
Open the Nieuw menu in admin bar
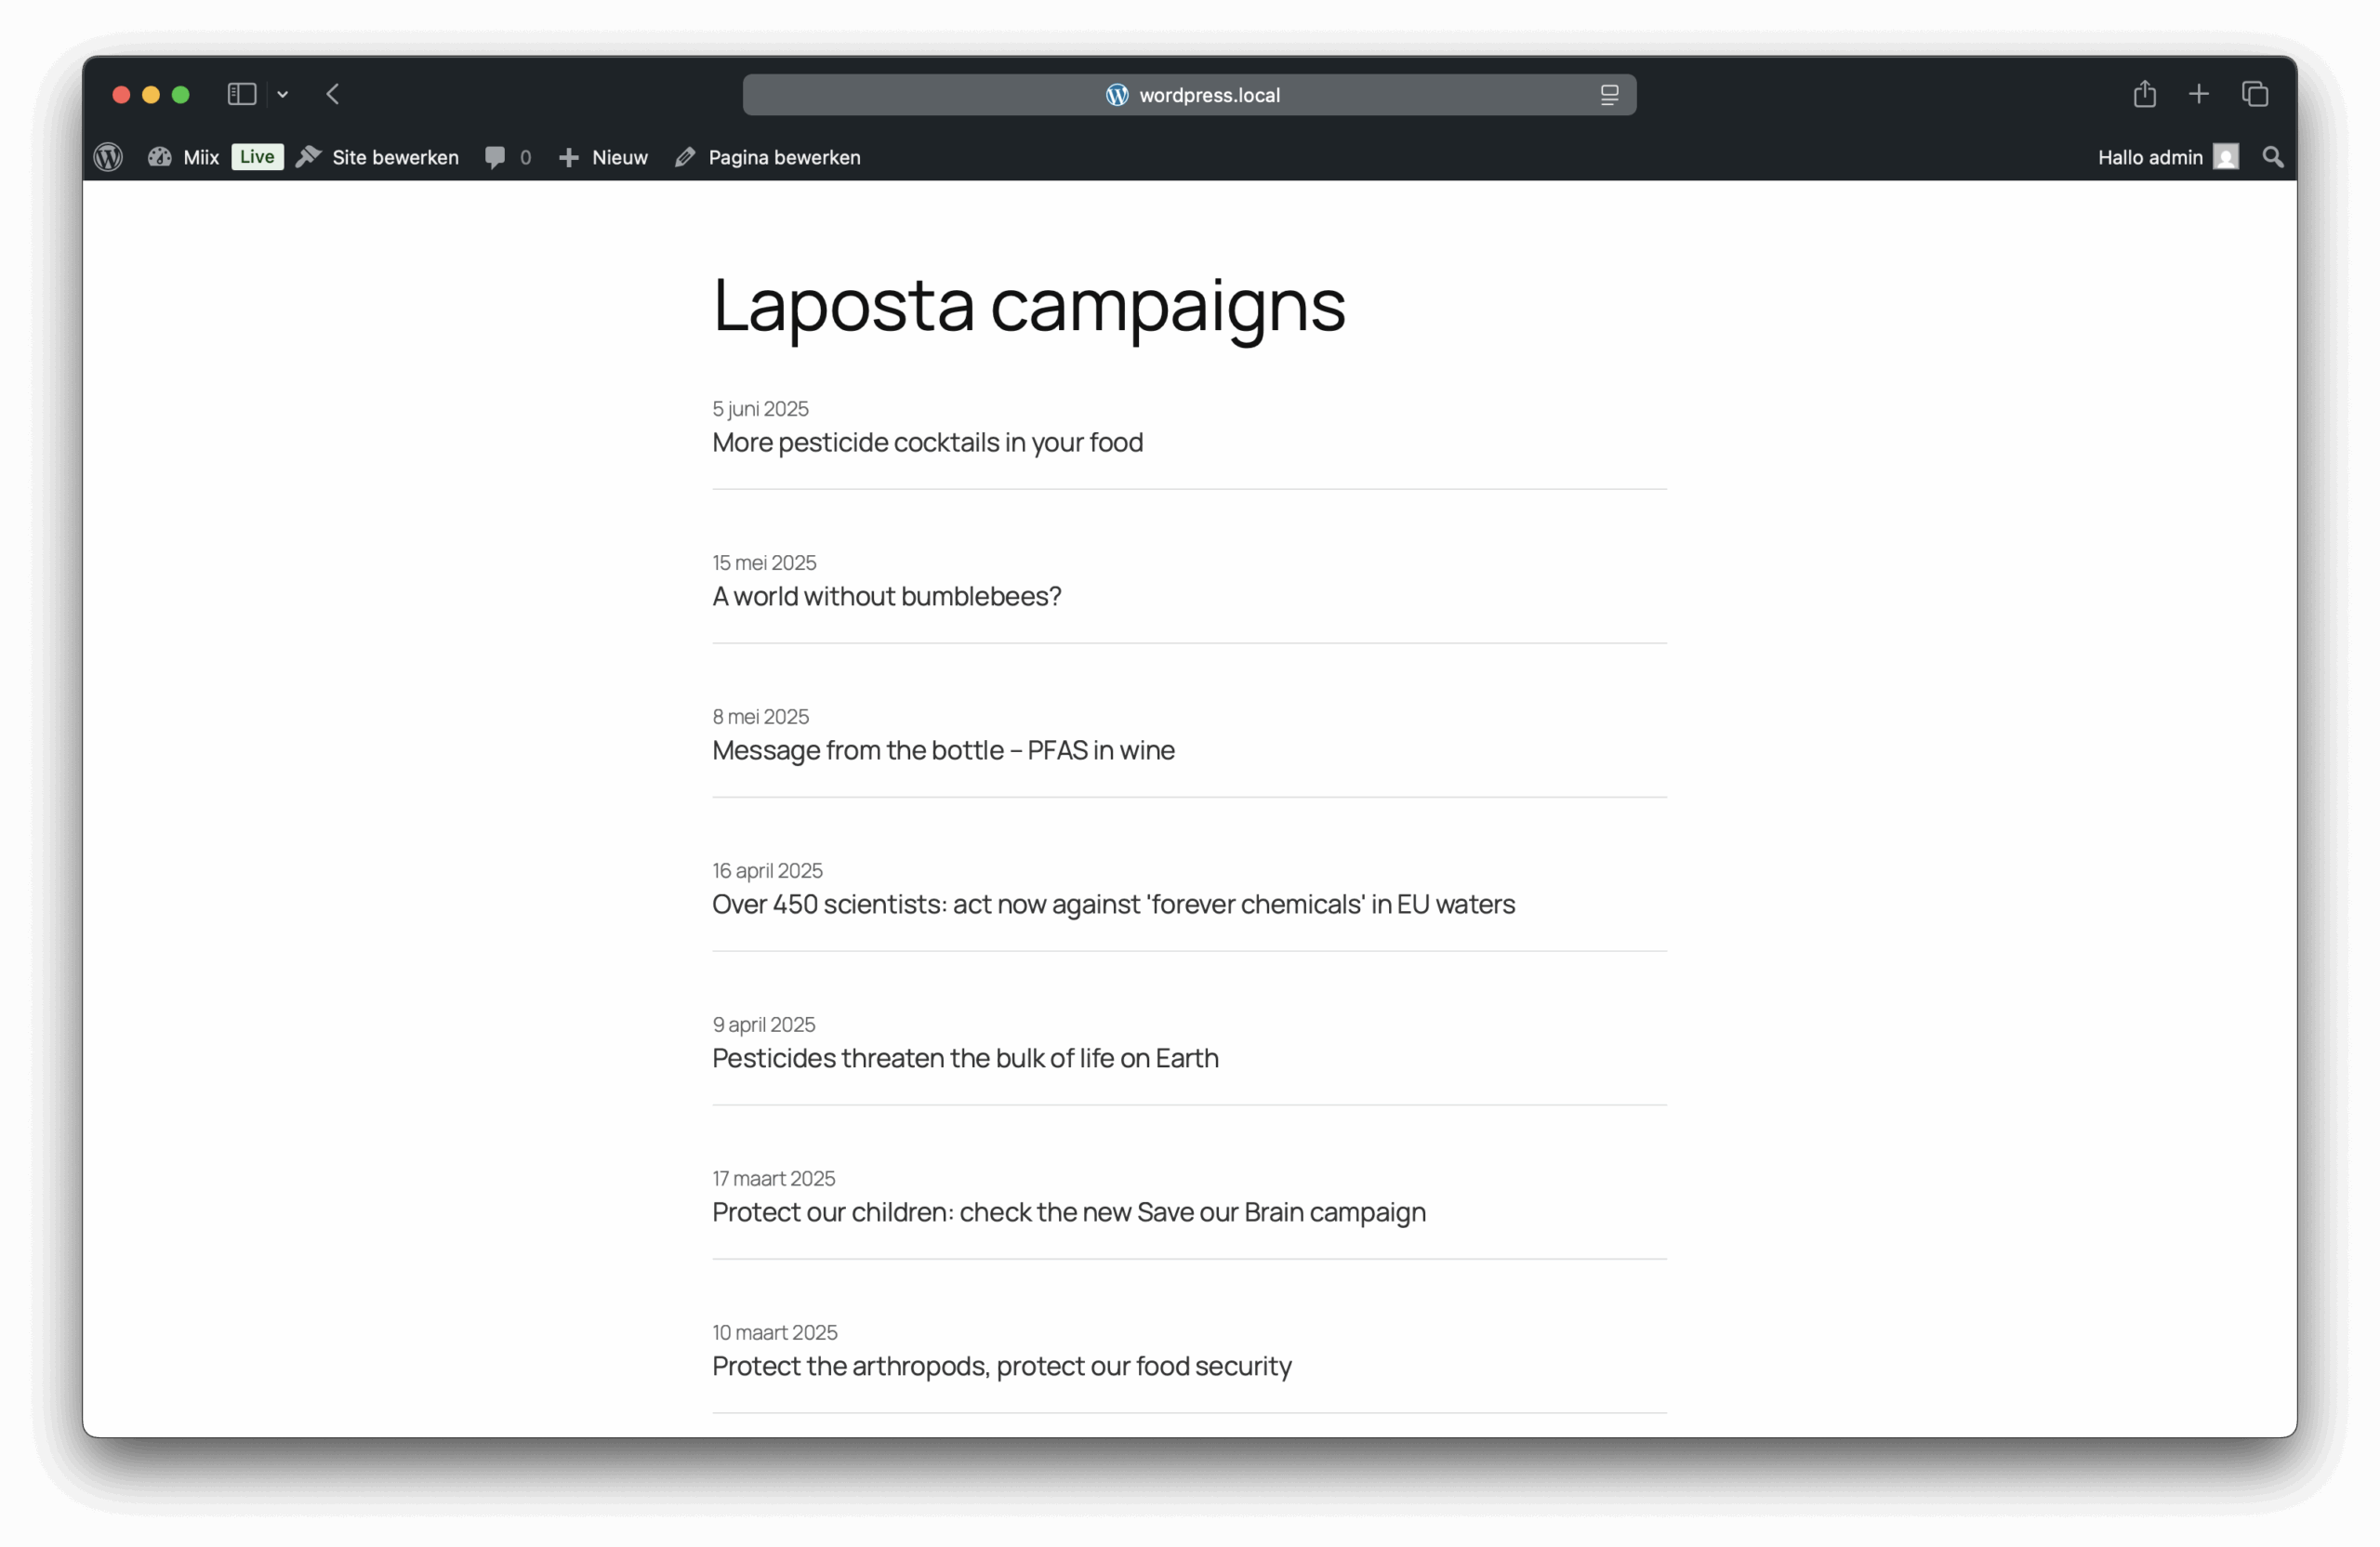(603, 157)
